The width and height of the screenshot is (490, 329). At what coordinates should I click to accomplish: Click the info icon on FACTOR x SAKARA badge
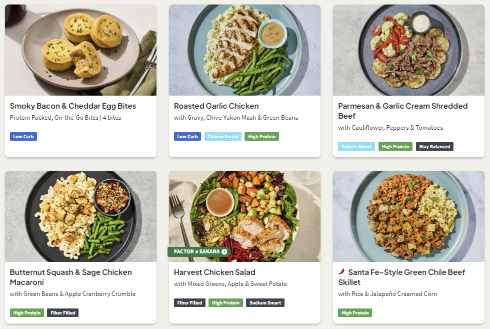(x=224, y=251)
